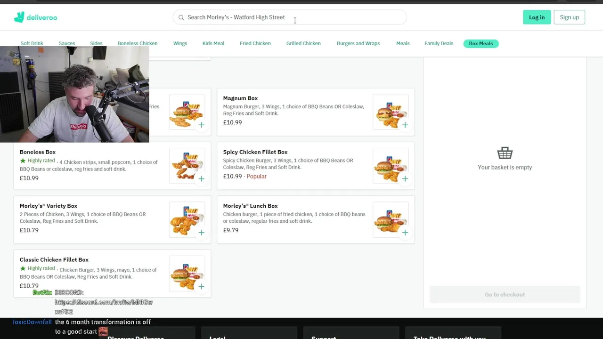The width and height of the screenshot is (603, 339).
Task: Go to Wings category
Action: click(180, 43)
